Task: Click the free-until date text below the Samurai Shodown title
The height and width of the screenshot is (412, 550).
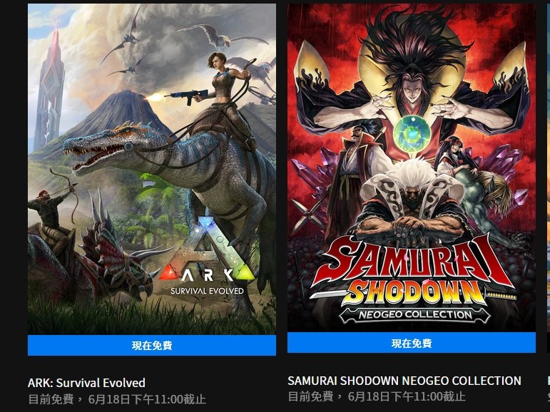Action: point(377,396)
